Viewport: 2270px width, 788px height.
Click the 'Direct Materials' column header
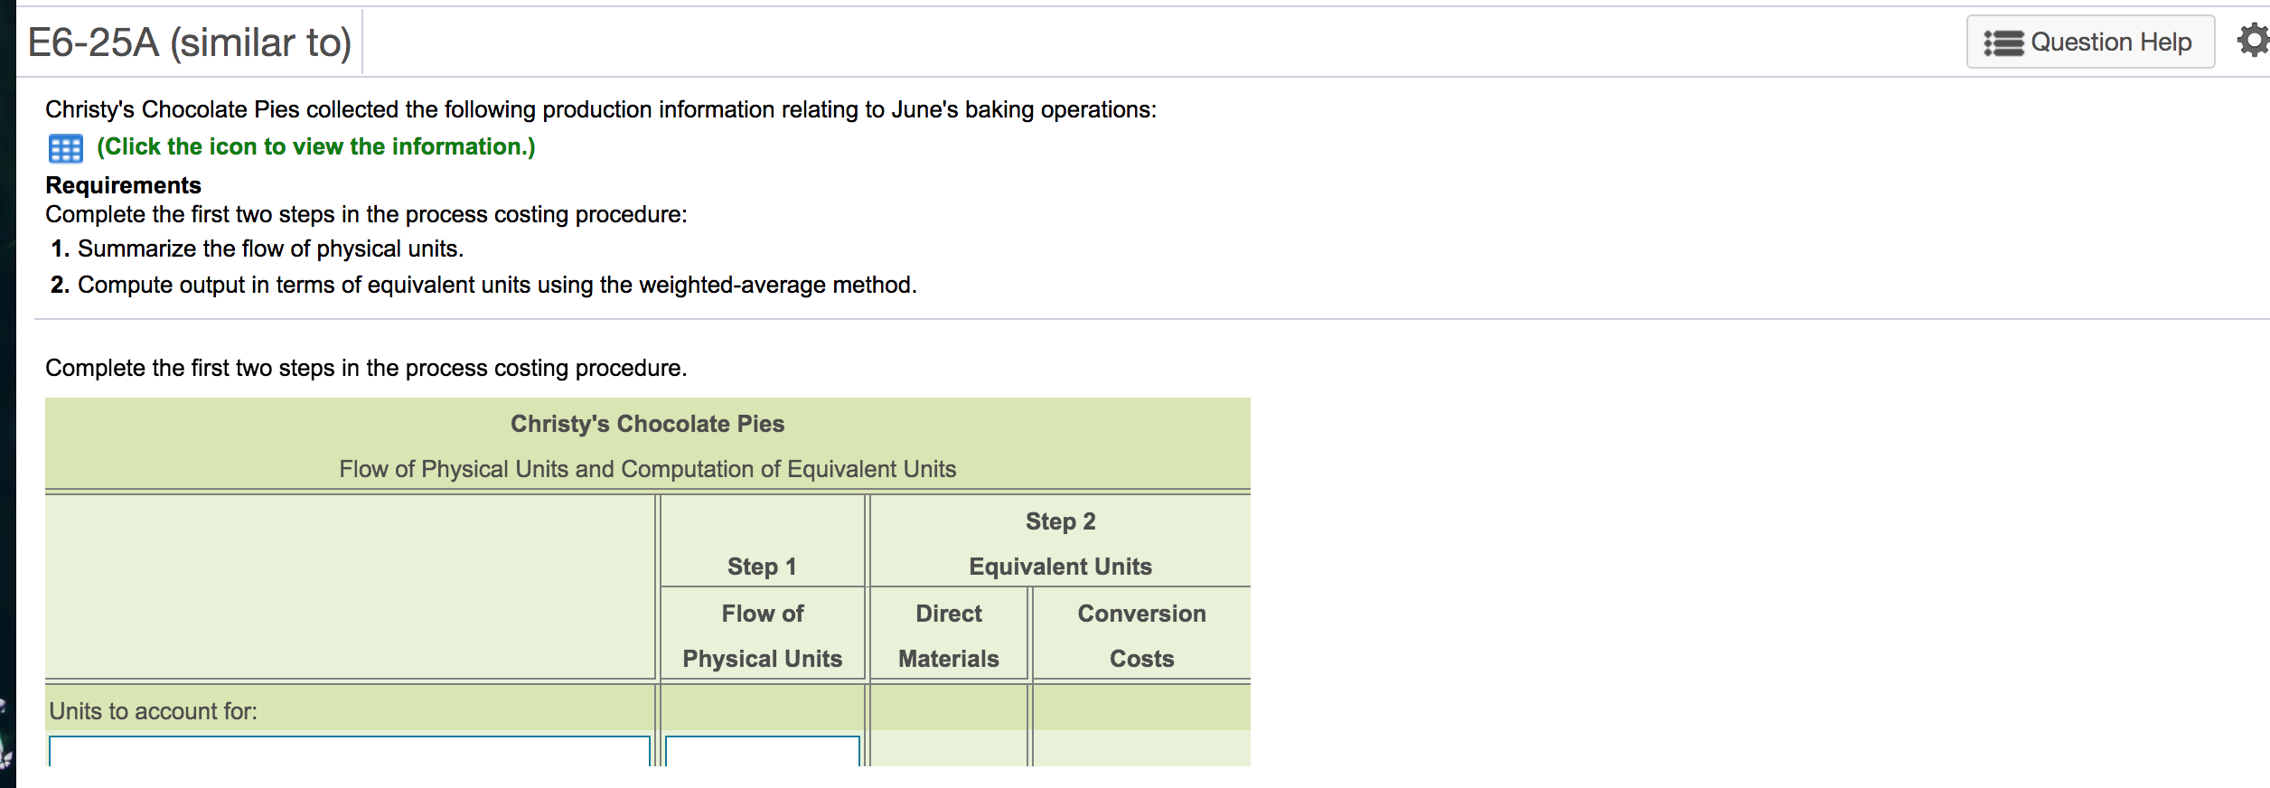(x=949, y=636)
